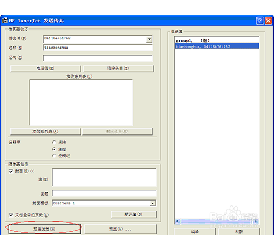Select group1 entry in phone book
274x235 pixels.
pyautogui.click(x=217, y=40)
